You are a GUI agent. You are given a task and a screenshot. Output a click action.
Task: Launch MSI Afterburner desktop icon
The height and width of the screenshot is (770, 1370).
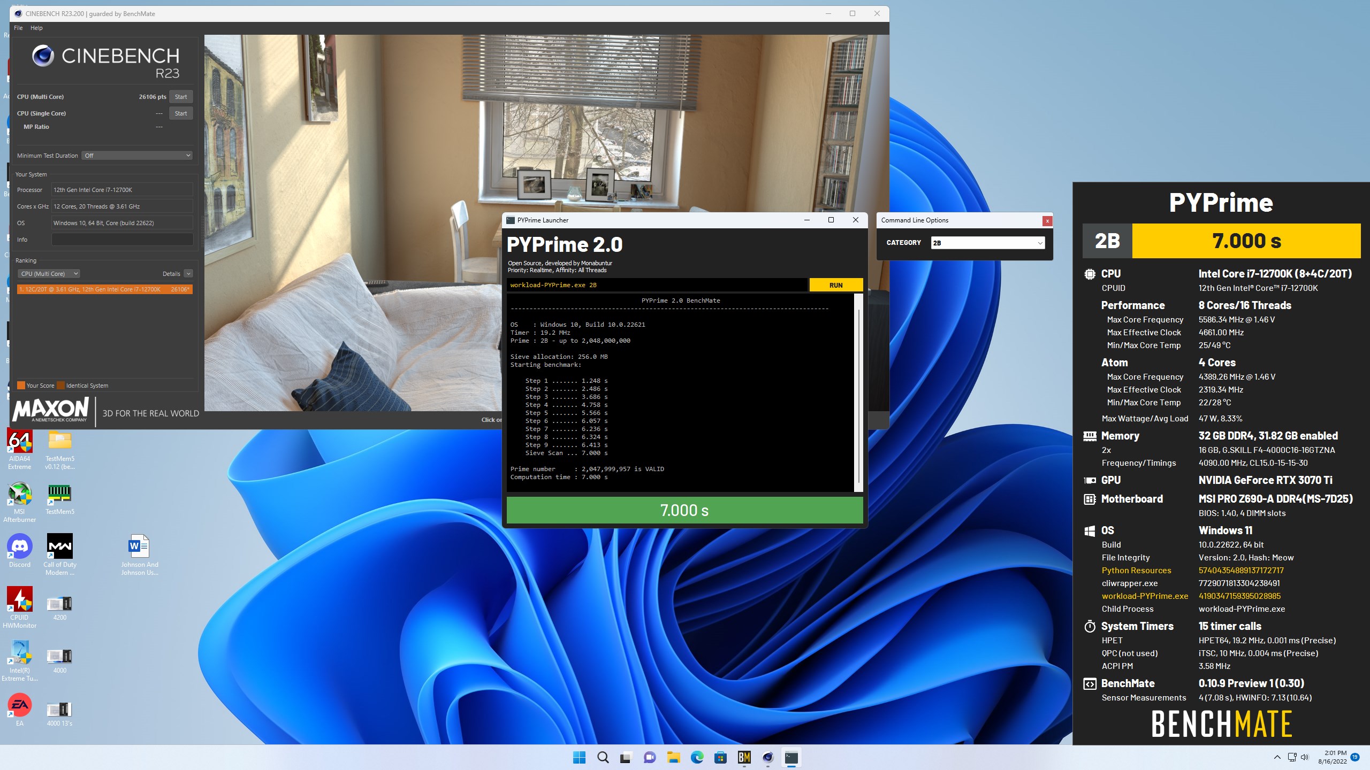[19, 502]
